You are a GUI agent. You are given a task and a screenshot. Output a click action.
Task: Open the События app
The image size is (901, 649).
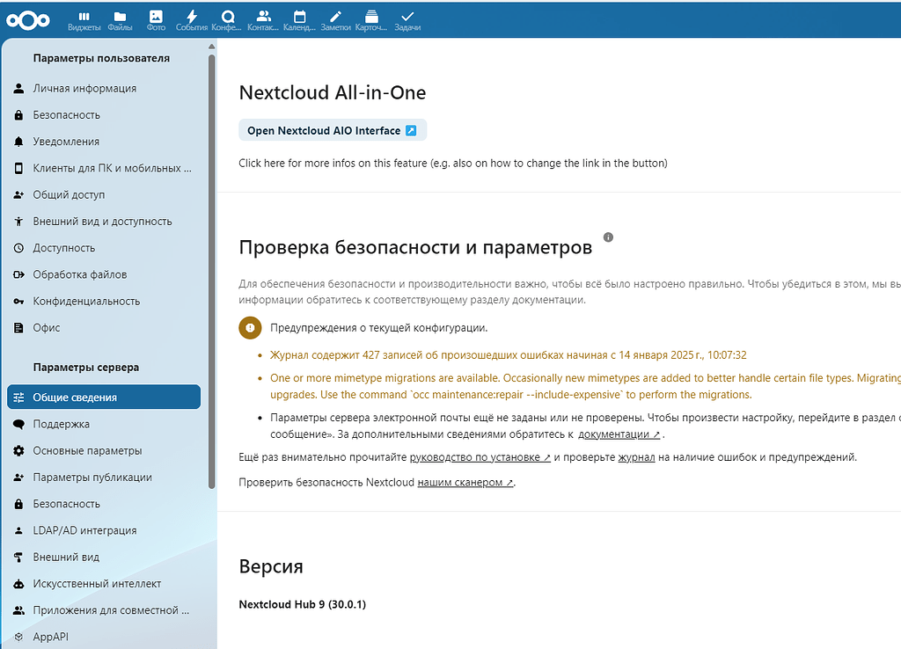[x=191, y=19]
